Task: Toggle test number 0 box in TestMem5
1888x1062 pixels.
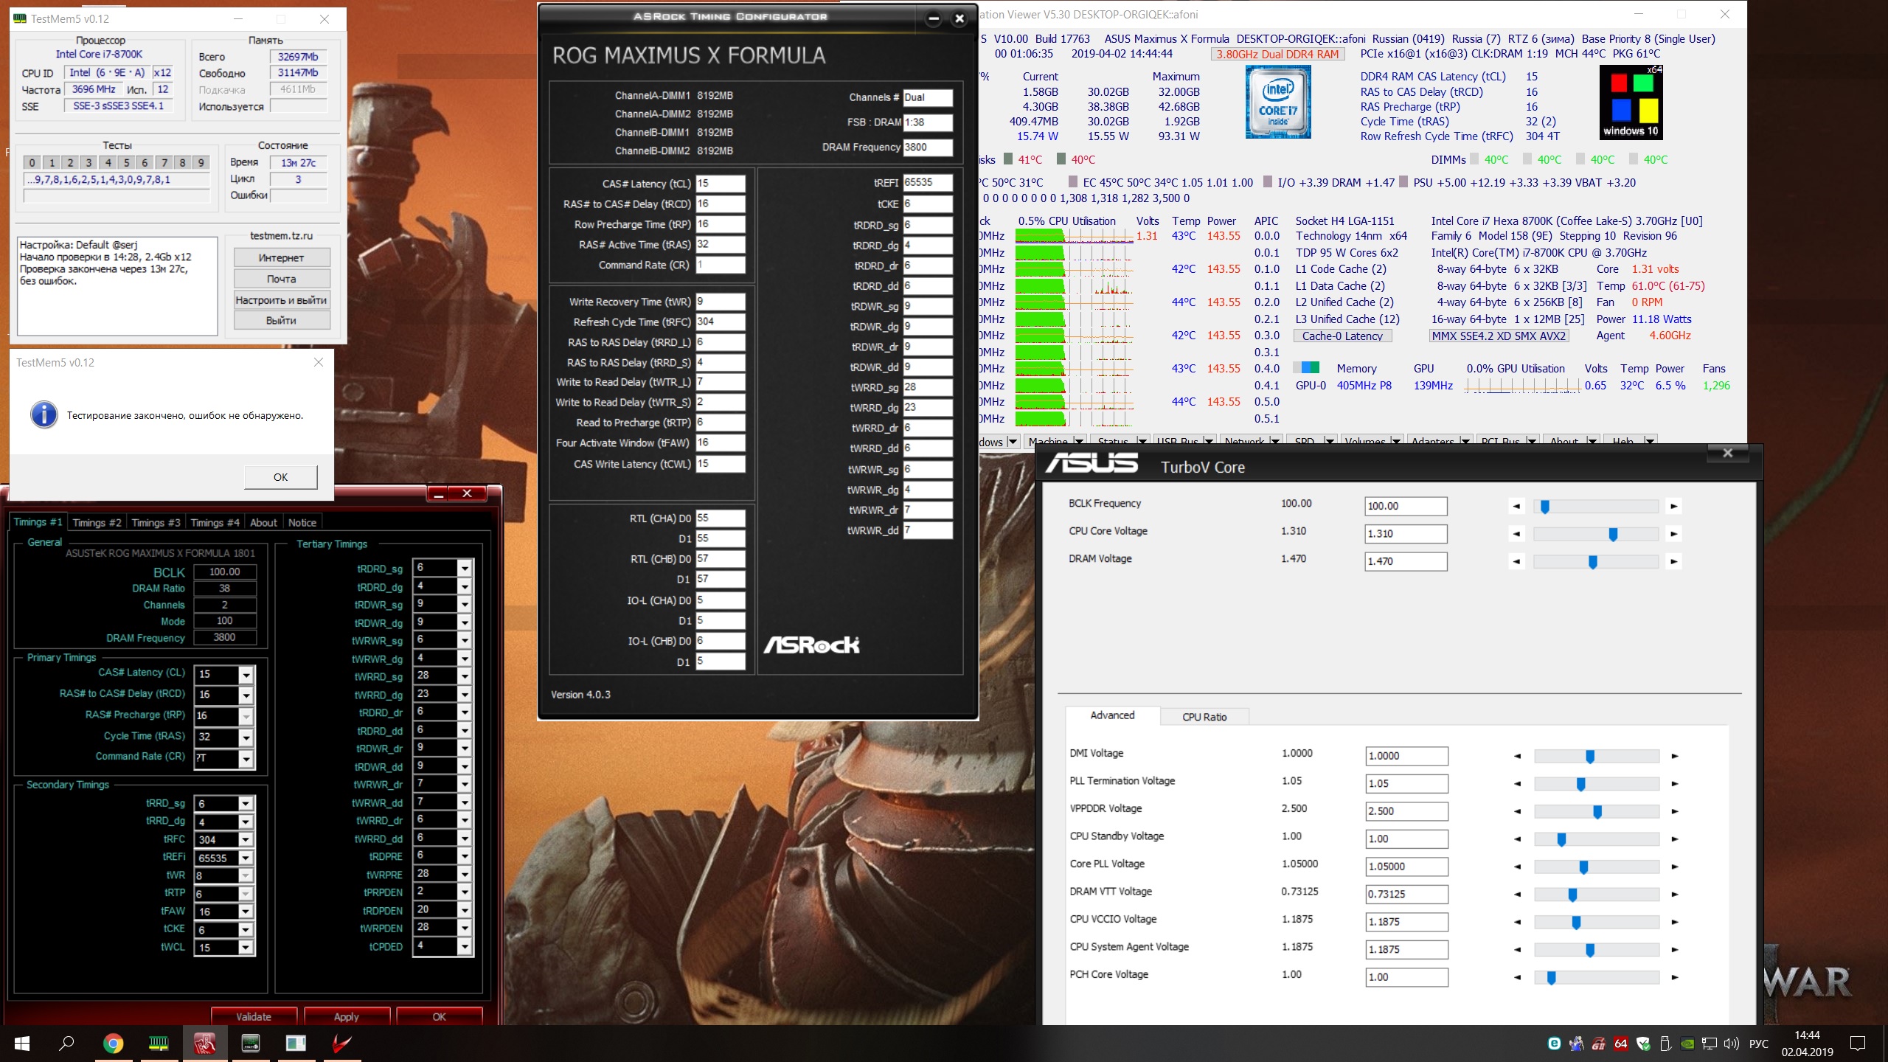Action: click(32, 162)
